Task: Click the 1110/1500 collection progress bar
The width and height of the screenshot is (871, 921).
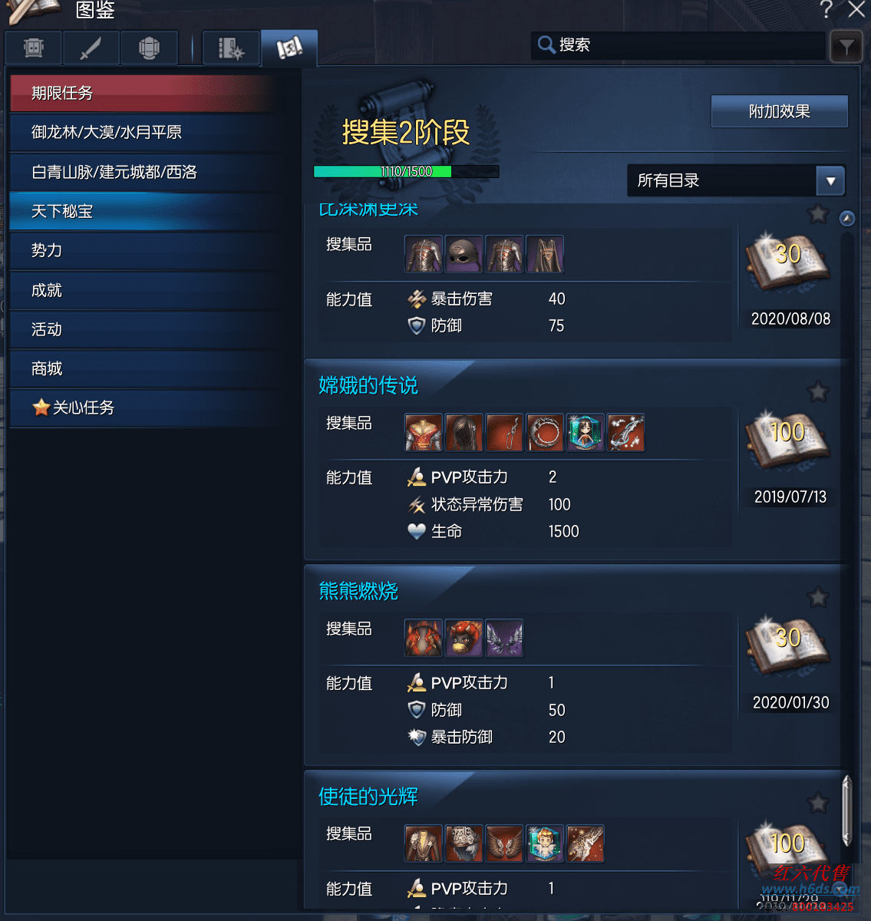Action: [406, 171]
